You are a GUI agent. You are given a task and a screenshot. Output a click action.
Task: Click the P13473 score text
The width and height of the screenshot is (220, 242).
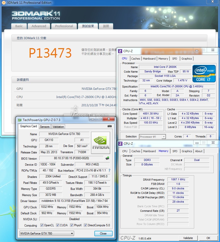[x=50, y=53]
